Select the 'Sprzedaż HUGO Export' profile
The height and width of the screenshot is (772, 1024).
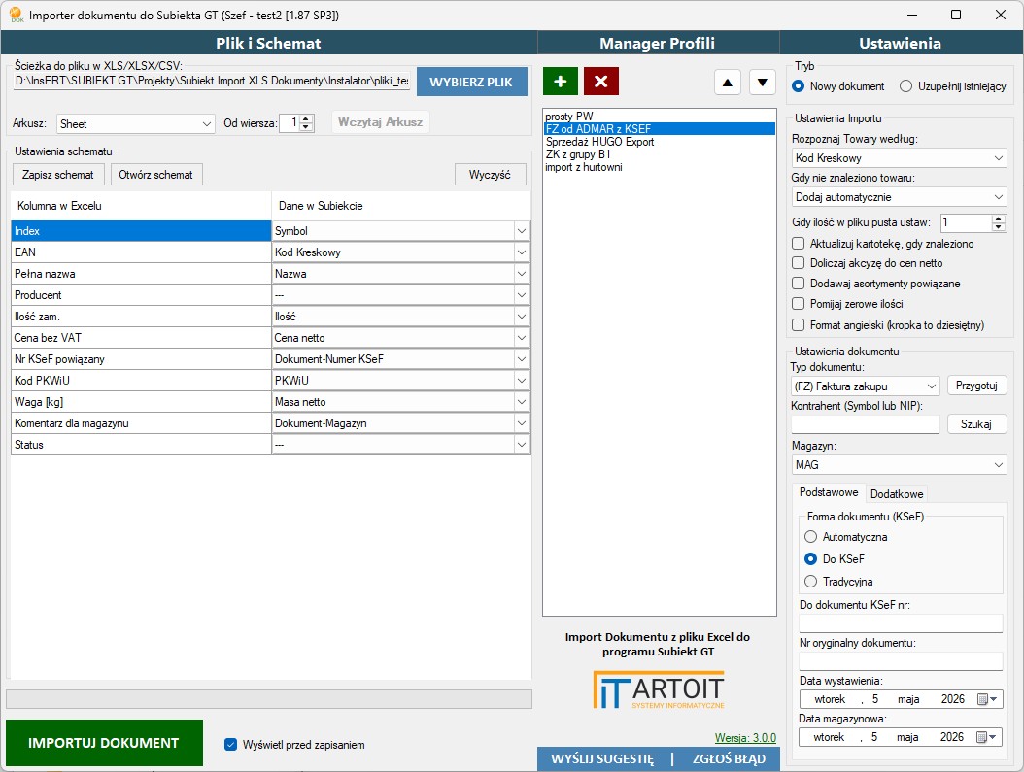point(659,142)
